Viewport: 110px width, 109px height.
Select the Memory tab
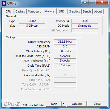click(49, 11)
